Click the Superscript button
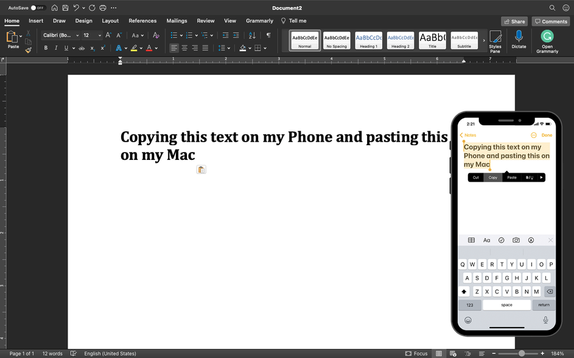This screenshot has width=574, height=358. (x=103, y=48)
